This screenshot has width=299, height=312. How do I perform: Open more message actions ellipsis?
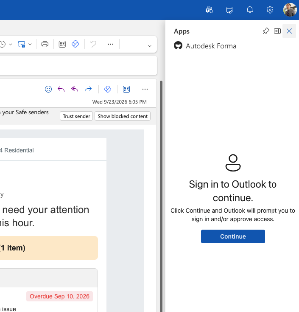(145, 89)
